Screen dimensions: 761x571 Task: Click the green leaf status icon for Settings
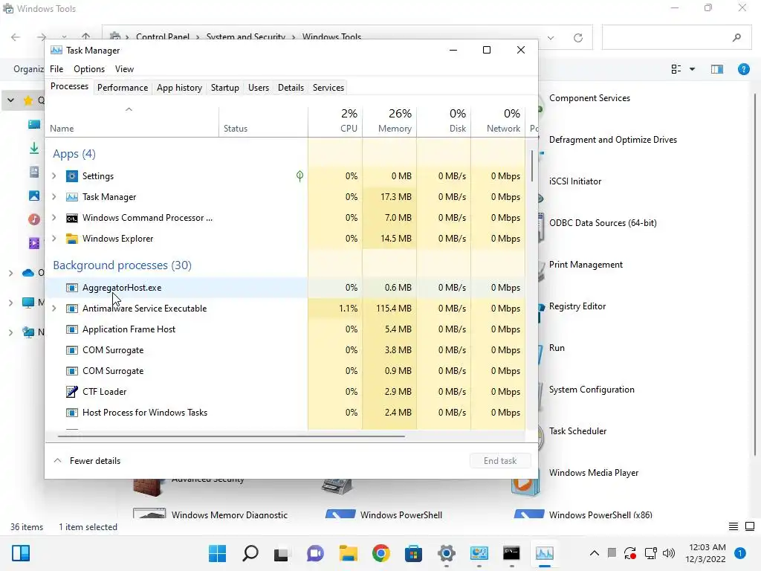(x=300, y=176)
